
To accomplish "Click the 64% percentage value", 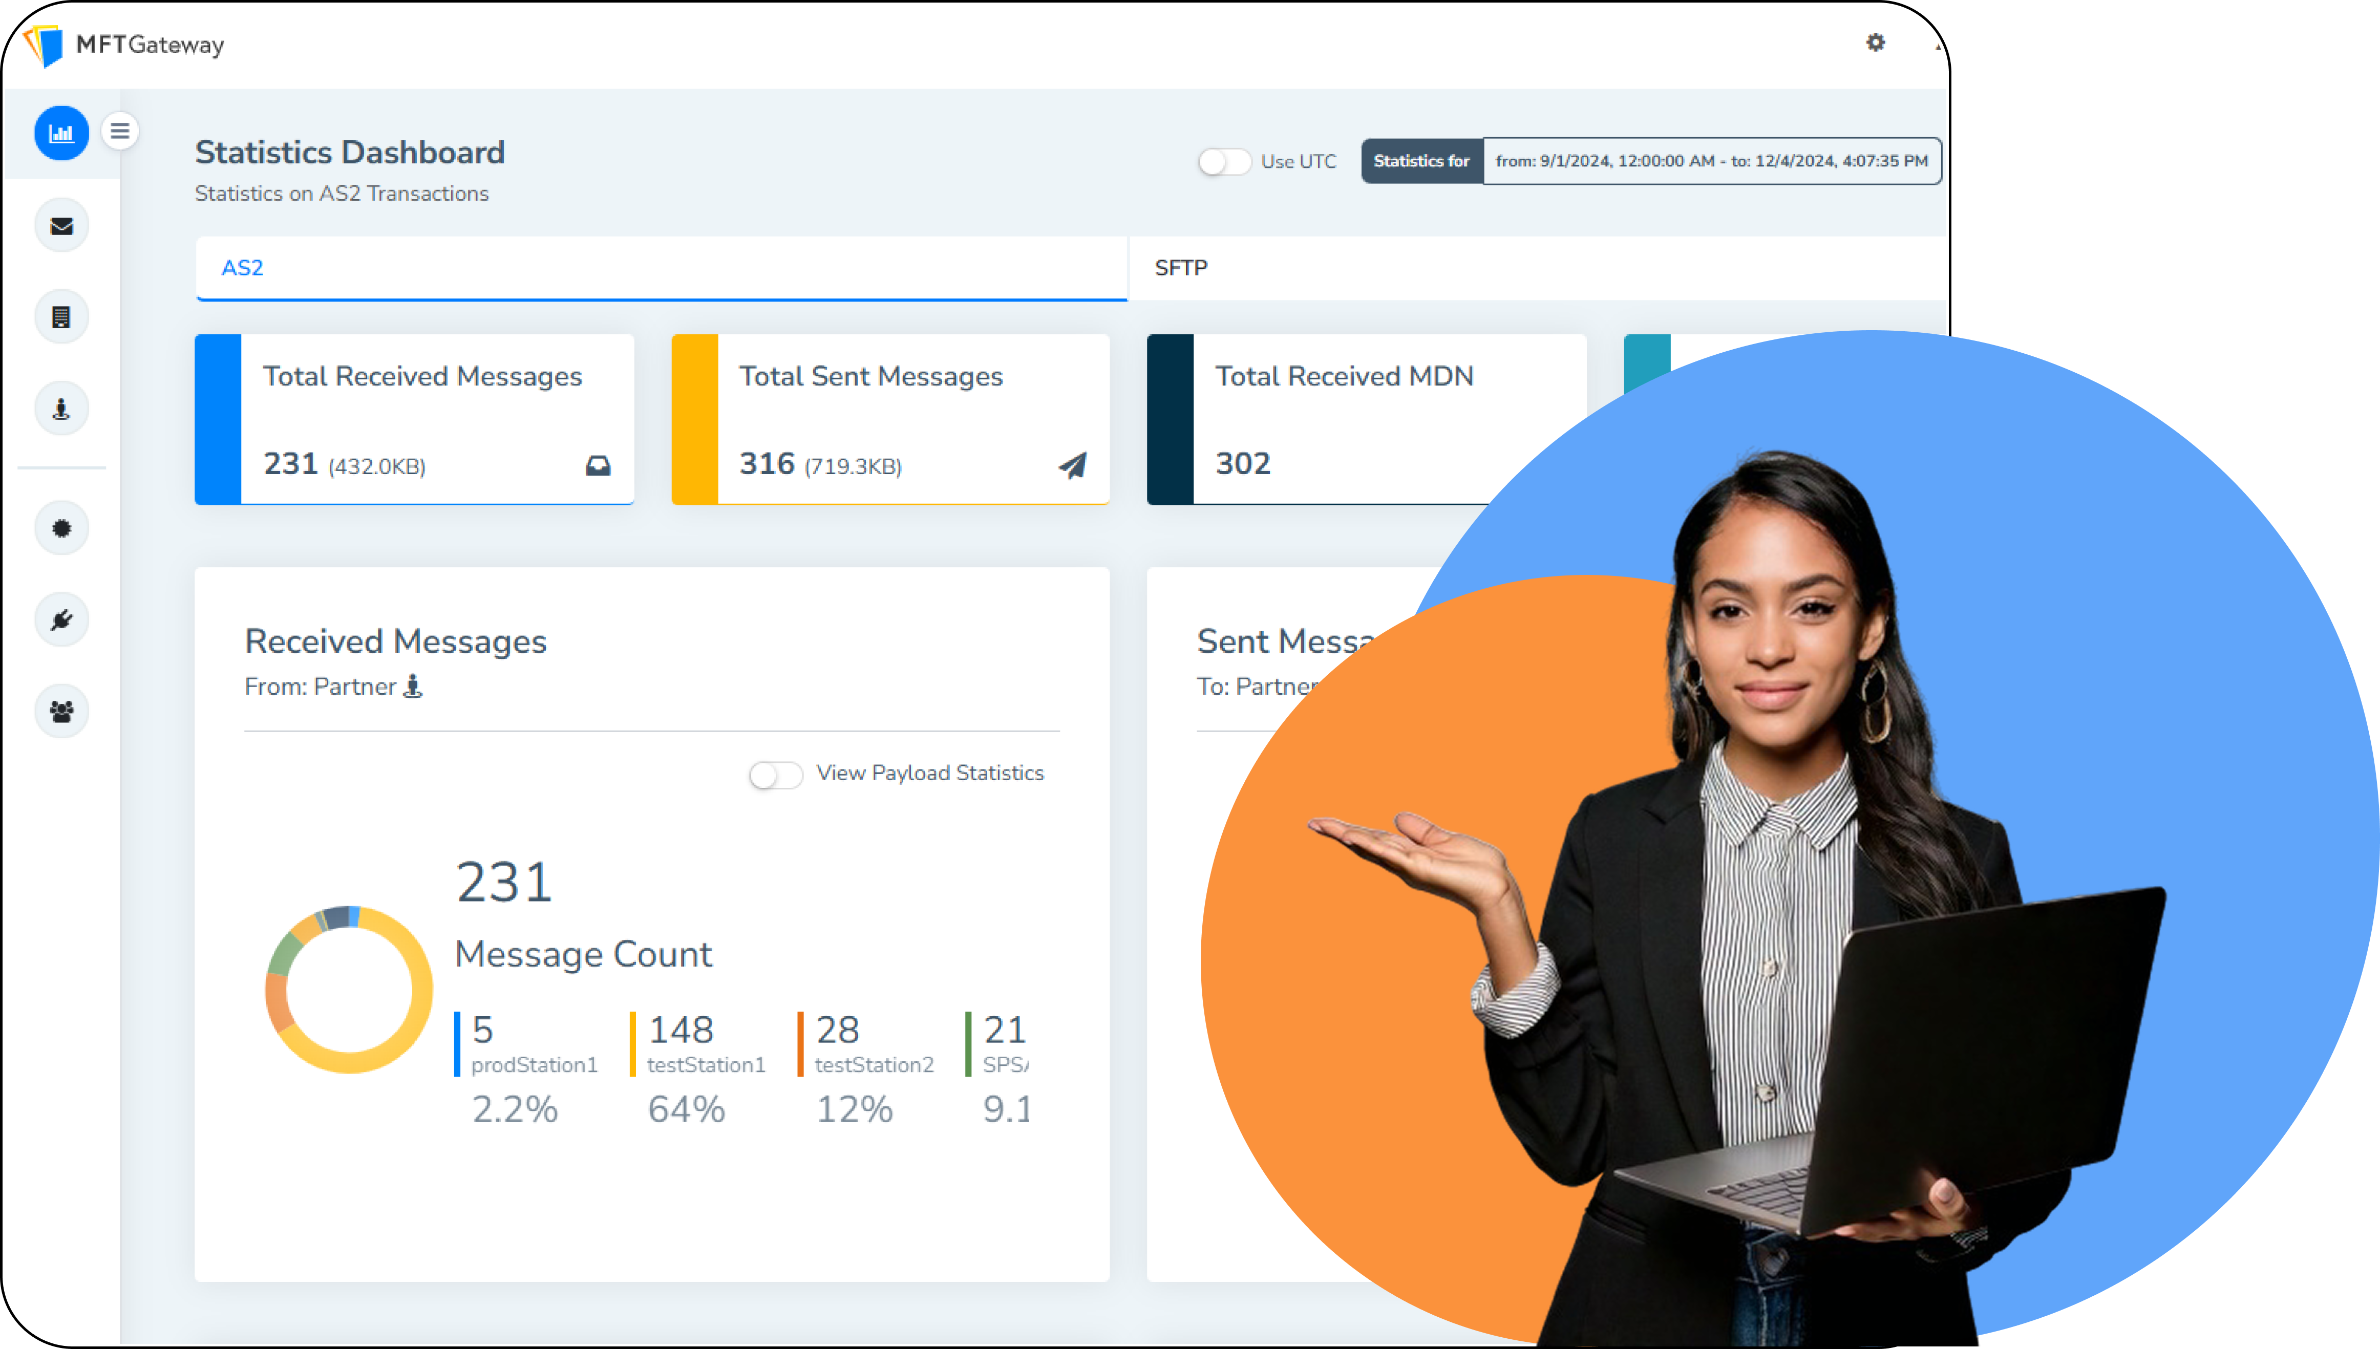I will tap(687, 1110).
